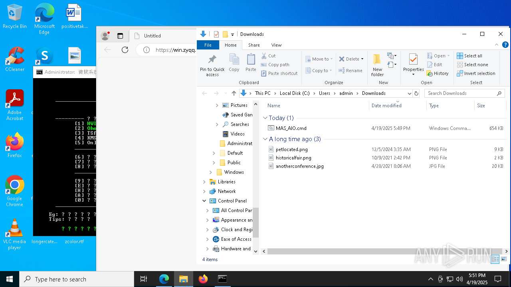Open Recycle Bin desktop icon
The image size is (511, 287).
click(x=15, y=16)
